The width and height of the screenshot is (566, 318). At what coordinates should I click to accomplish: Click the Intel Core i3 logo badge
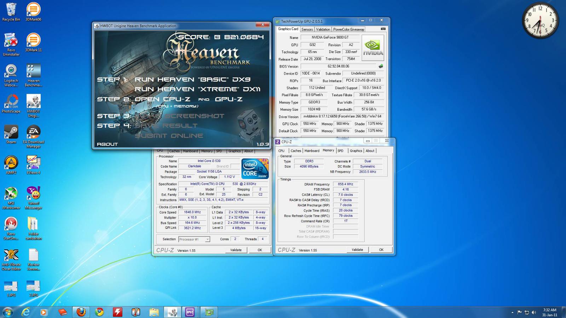pos(255,169)
